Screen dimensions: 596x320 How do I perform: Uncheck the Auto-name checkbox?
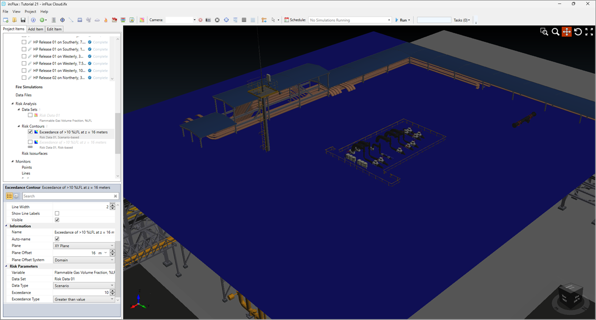57,239
